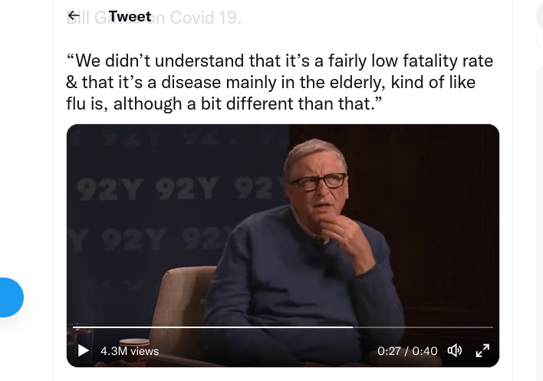Play the video with the triangle button
The height and width of the screenshot is (381, 543).
(83, 350)
